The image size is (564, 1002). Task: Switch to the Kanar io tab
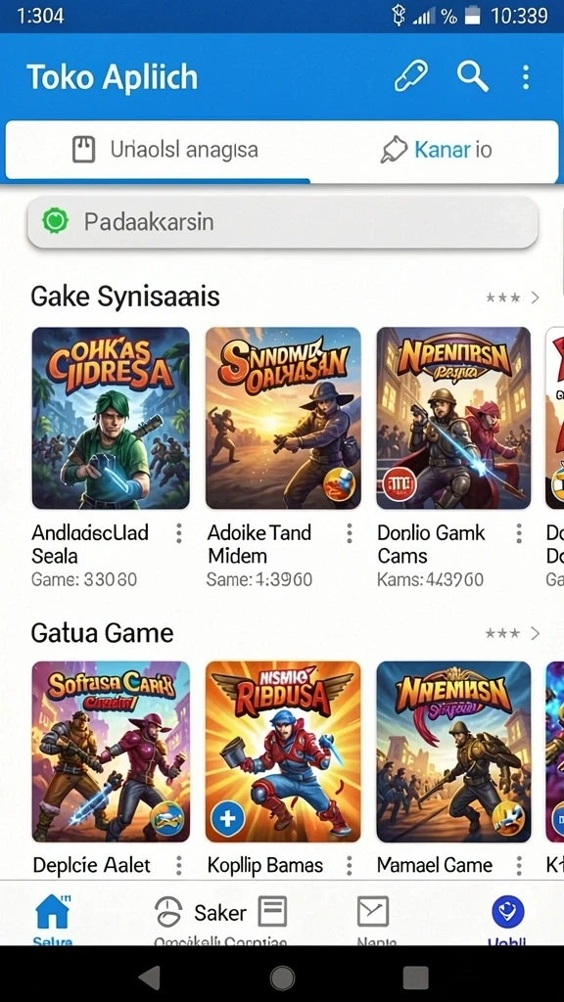(x=435, y=150)
